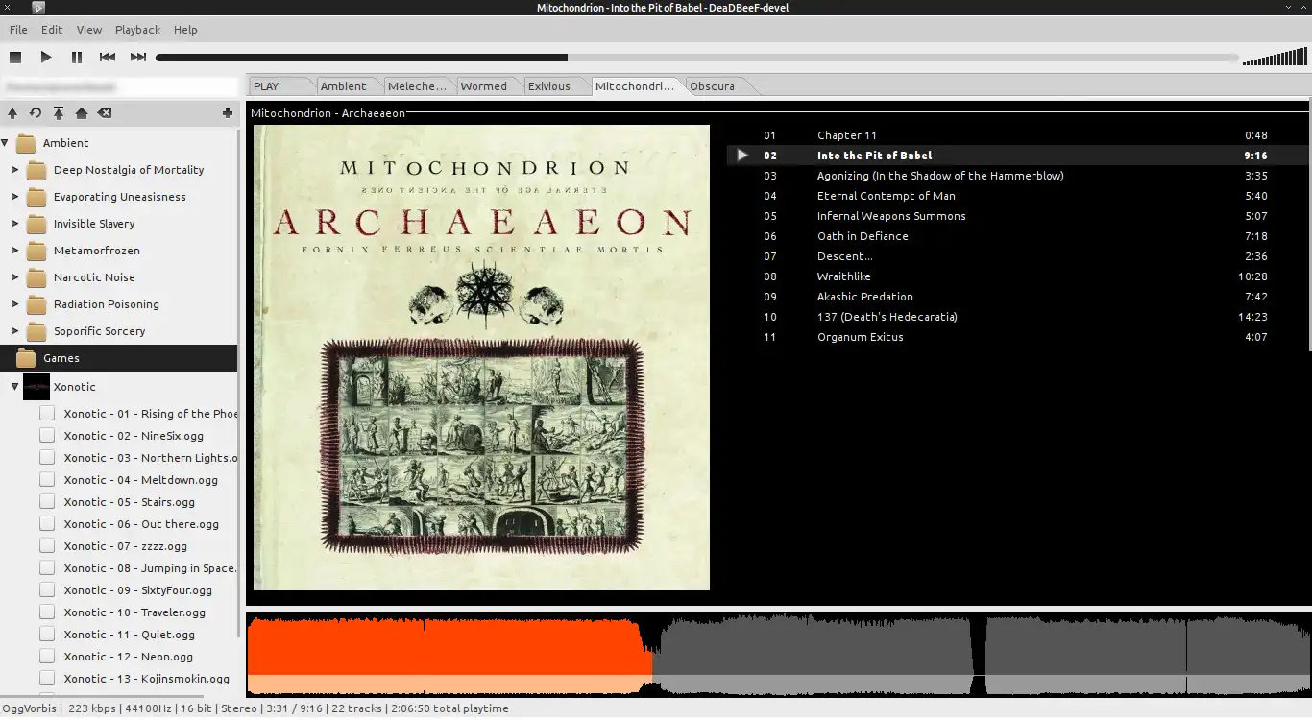Click the Play button in the toolbar
Screen dimensions: 1312x720
coord(46,58)
